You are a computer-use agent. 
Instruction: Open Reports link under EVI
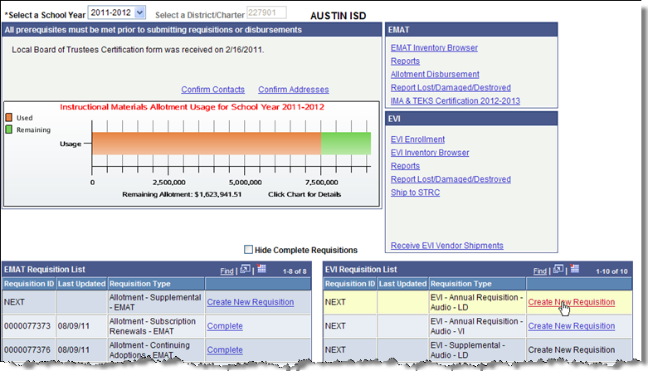click(405, 166)
